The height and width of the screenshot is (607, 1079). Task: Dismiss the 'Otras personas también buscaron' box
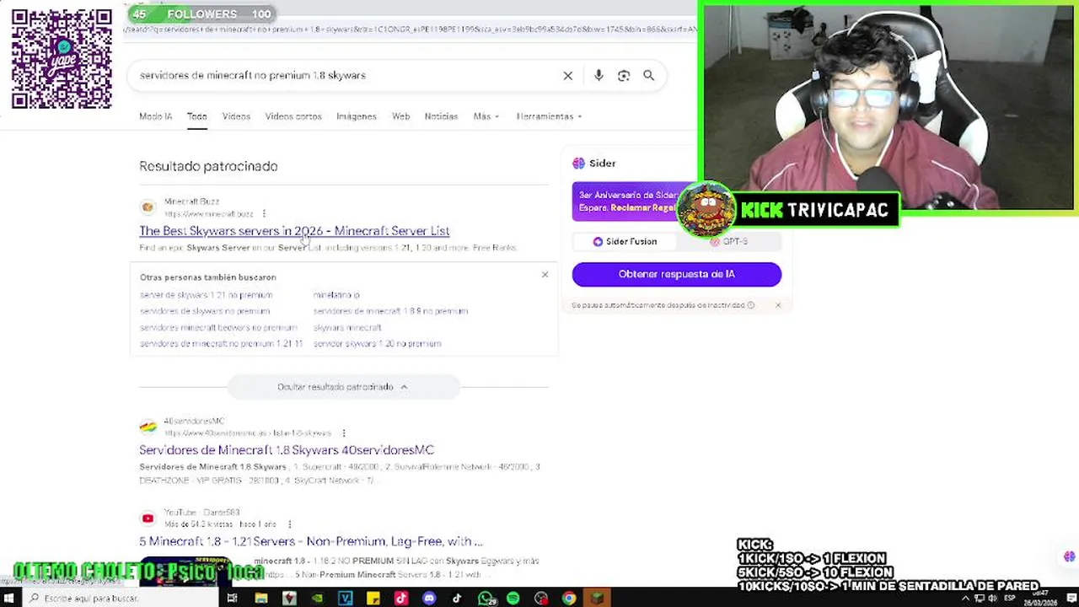(x=545, y=275)
